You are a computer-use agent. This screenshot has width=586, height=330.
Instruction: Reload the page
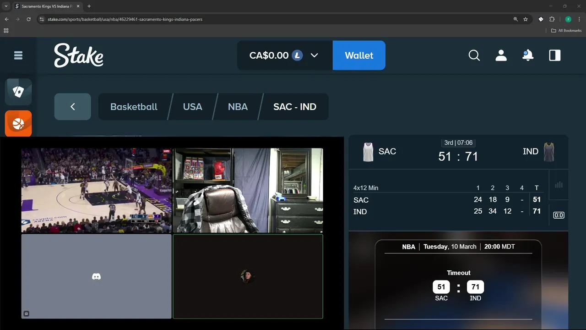(28, 19)
